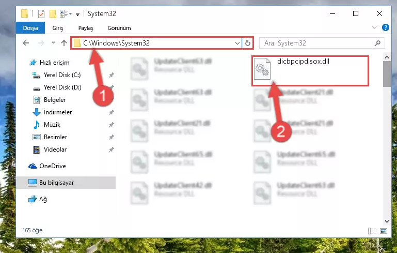Expand the ribbon with the chevron
The width and height of the screenshot is (397, 253).
pos(374,27)
